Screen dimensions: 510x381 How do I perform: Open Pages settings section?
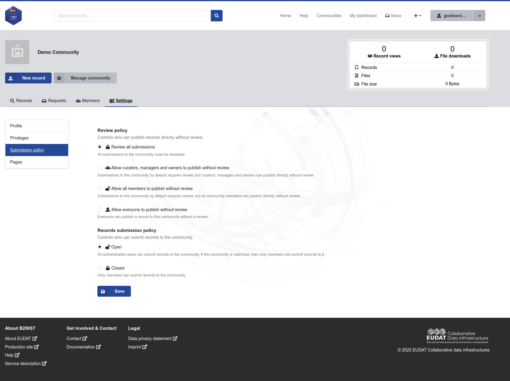click(37, 162)
